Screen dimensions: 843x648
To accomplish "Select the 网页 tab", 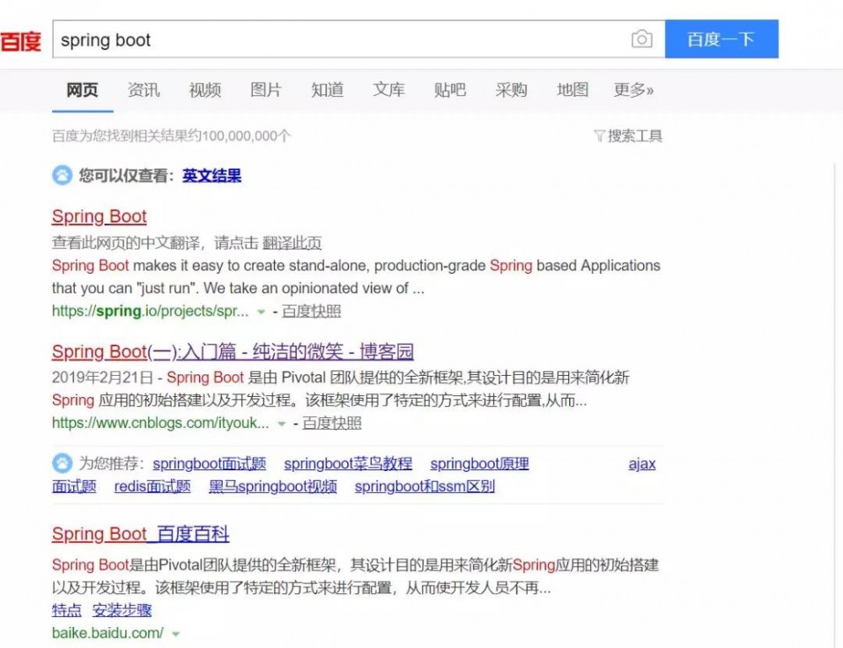I will (x=81, y=90).
